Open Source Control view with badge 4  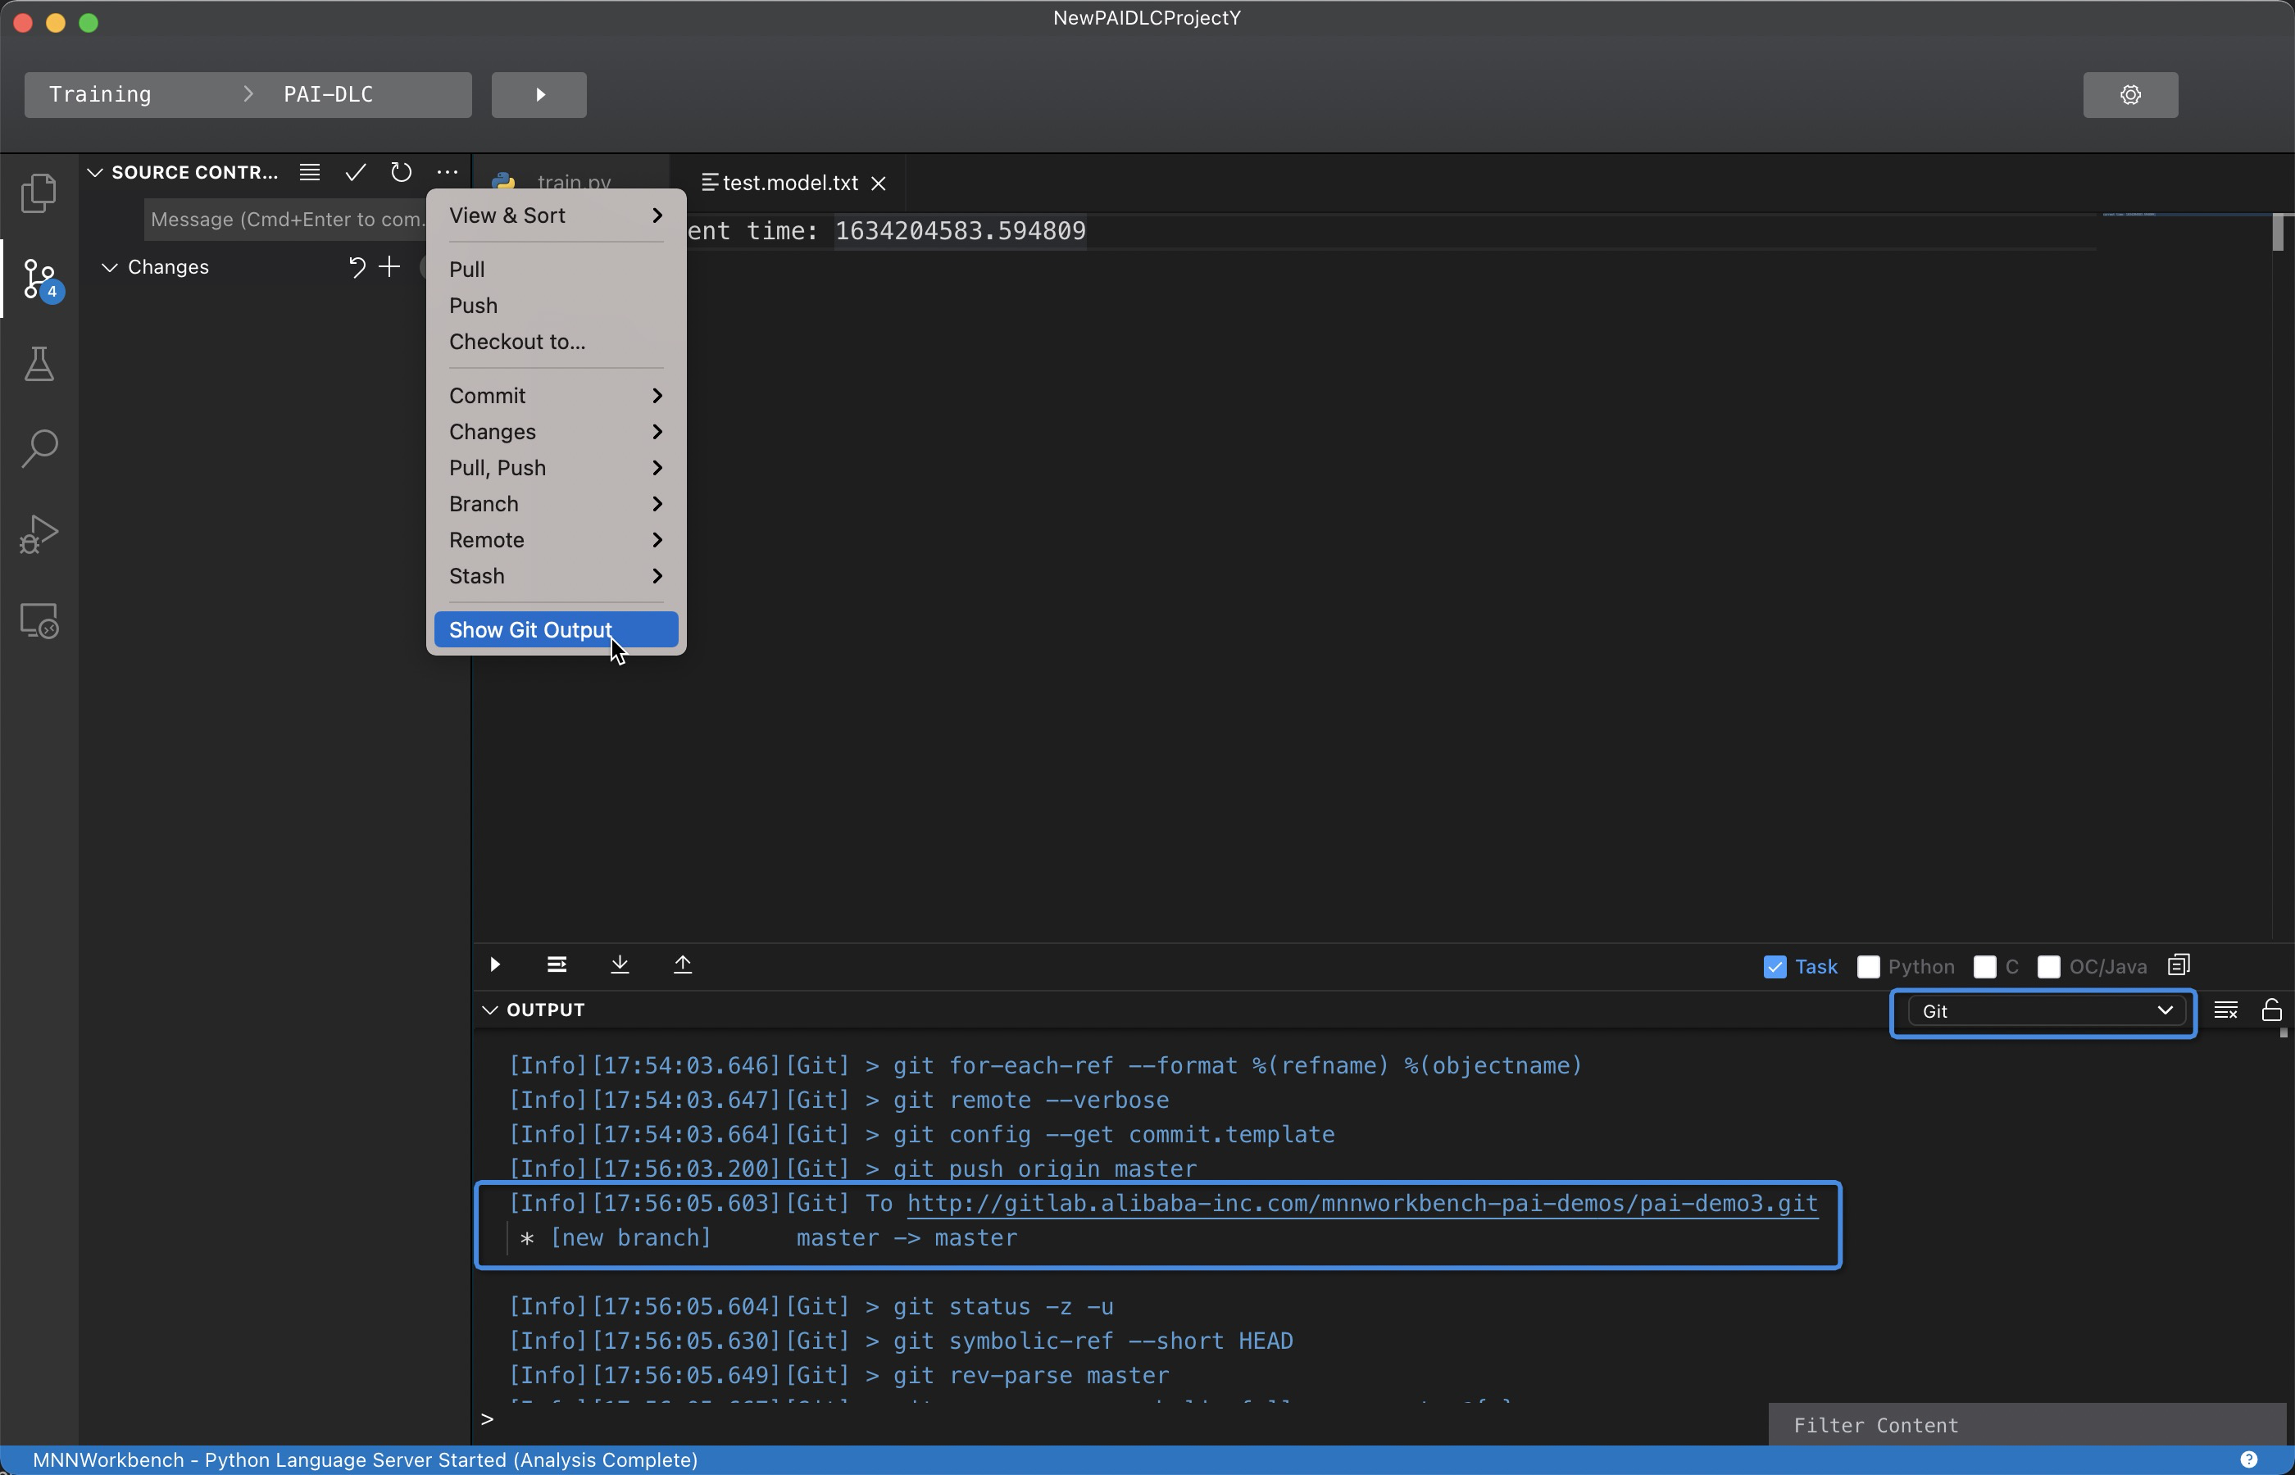coord(40,279)
